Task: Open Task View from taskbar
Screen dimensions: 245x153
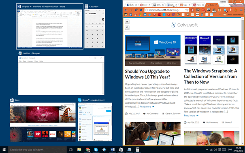Action: coord(70,150)
